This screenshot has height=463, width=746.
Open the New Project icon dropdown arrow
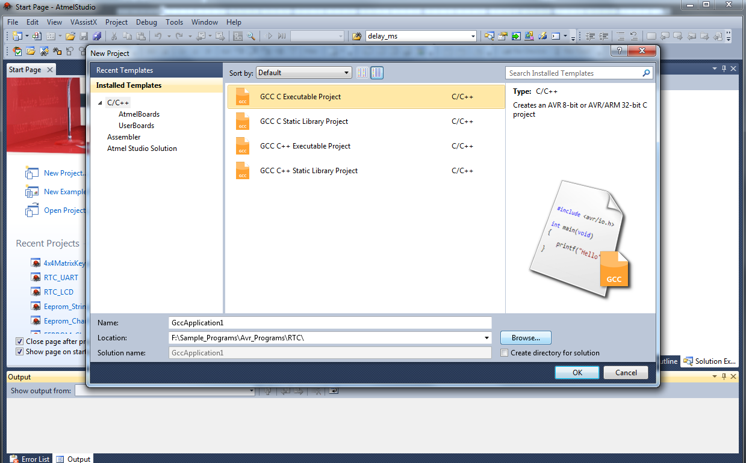coord(27,36)
